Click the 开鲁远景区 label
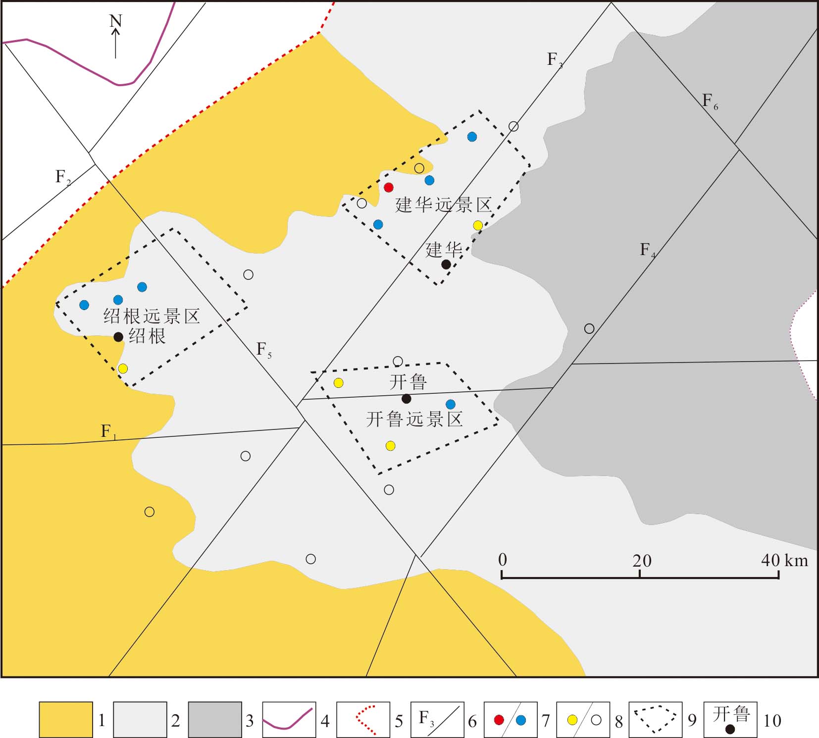This screenshot has height=738, width=819. 414,420
